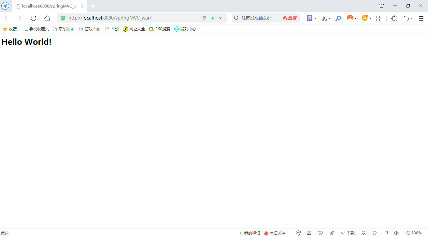Viewport: 428px width, 236px height.
Task: Click the orange game controller icon
Action: coord(350,18)
